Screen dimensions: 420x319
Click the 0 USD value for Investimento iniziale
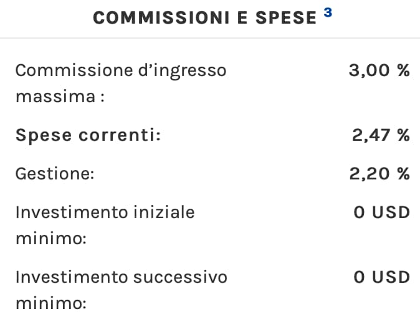click(x=381, y=212)
